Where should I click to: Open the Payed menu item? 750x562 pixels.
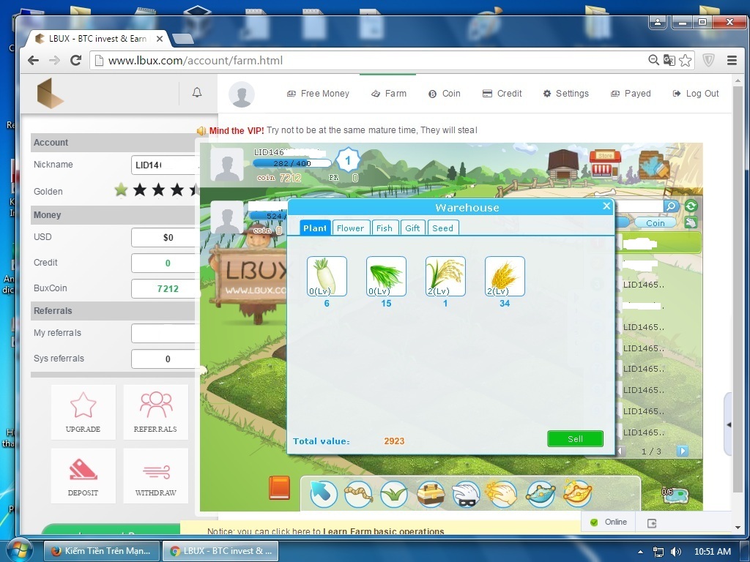pos(631,94)
